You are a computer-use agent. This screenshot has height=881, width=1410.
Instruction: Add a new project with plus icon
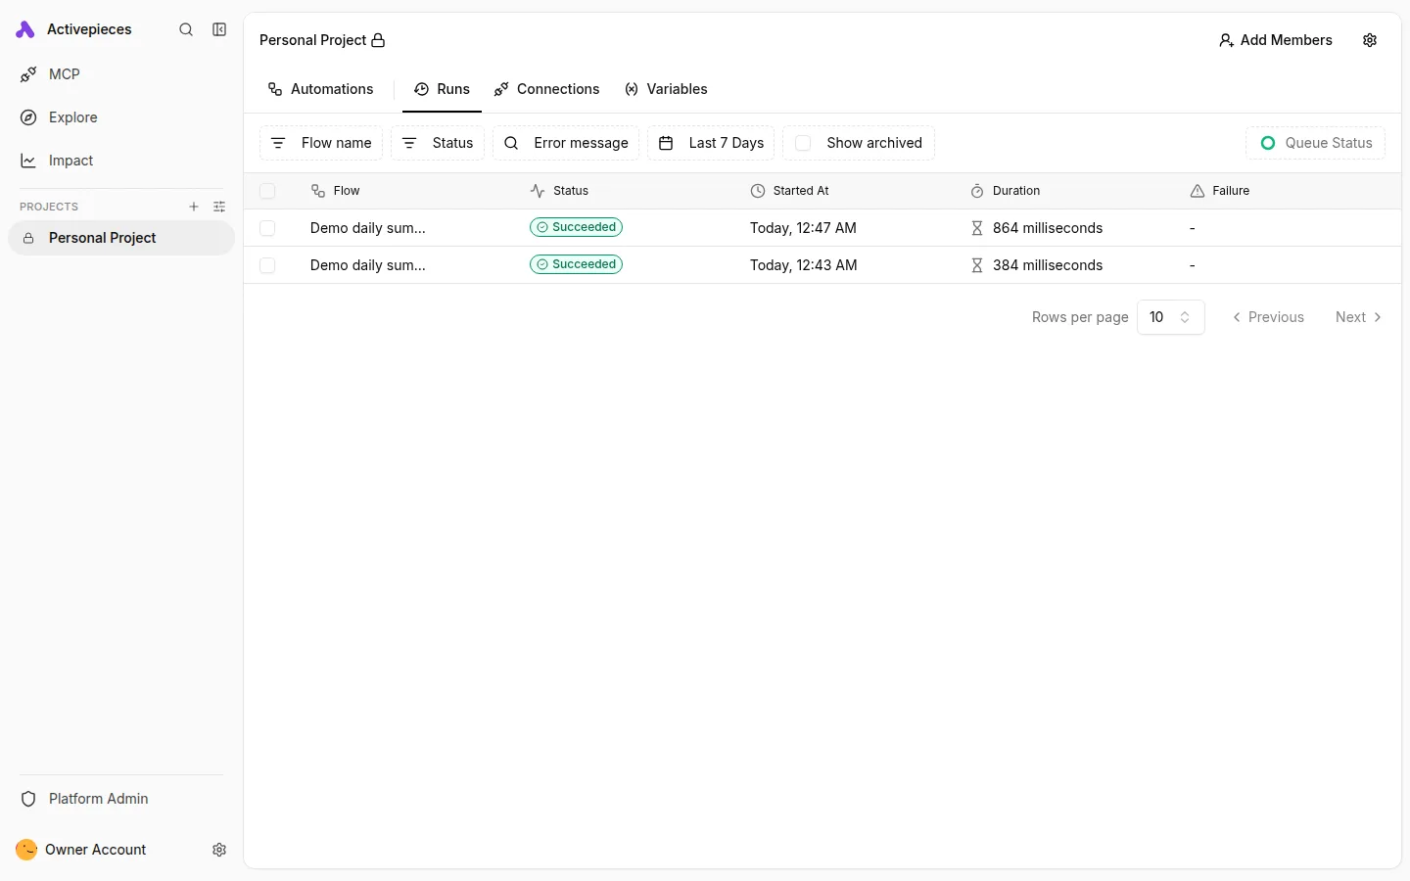tap(194, 207)
